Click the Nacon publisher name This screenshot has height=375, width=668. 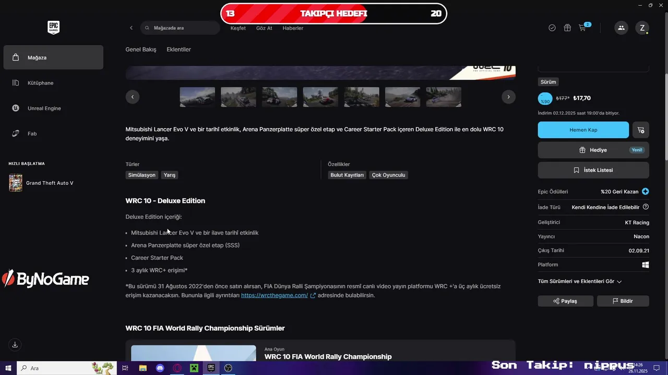[x=641, y=236]
